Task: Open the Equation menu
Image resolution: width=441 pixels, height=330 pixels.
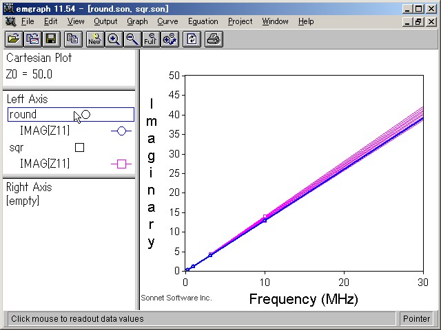Action: point(203,21)
